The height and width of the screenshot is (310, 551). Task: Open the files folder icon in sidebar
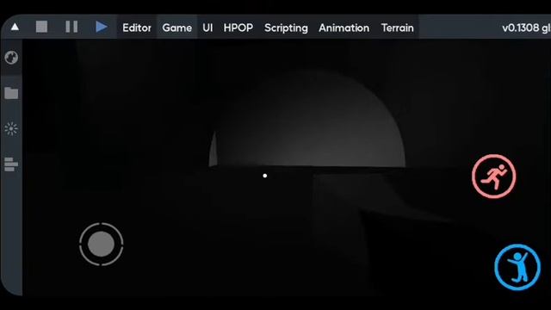coord(11,93)
